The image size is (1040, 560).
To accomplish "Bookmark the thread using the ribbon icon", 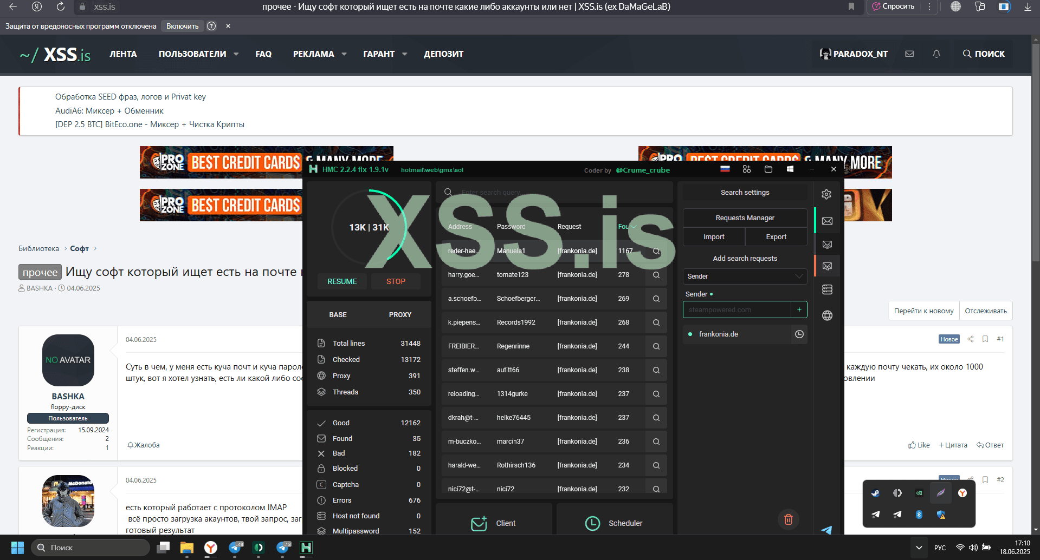I will click(985, 339).
